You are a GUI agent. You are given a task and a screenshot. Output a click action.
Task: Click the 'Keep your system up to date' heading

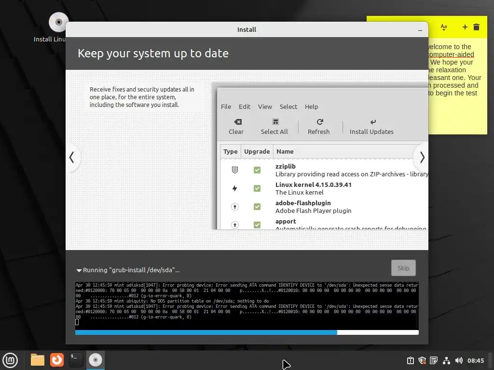[x=153, y=53]
